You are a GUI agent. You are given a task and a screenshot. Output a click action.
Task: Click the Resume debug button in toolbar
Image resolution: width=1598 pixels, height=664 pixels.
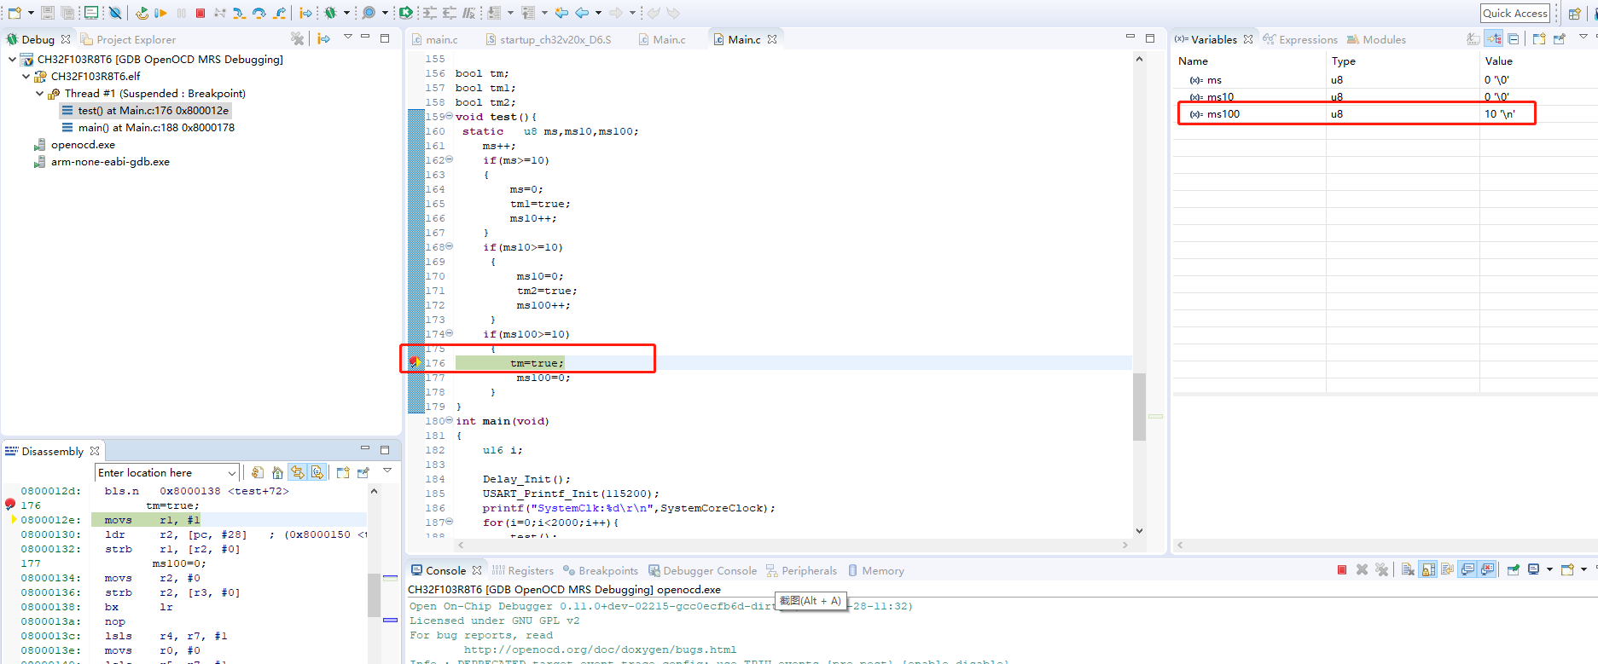click(160, 13)
